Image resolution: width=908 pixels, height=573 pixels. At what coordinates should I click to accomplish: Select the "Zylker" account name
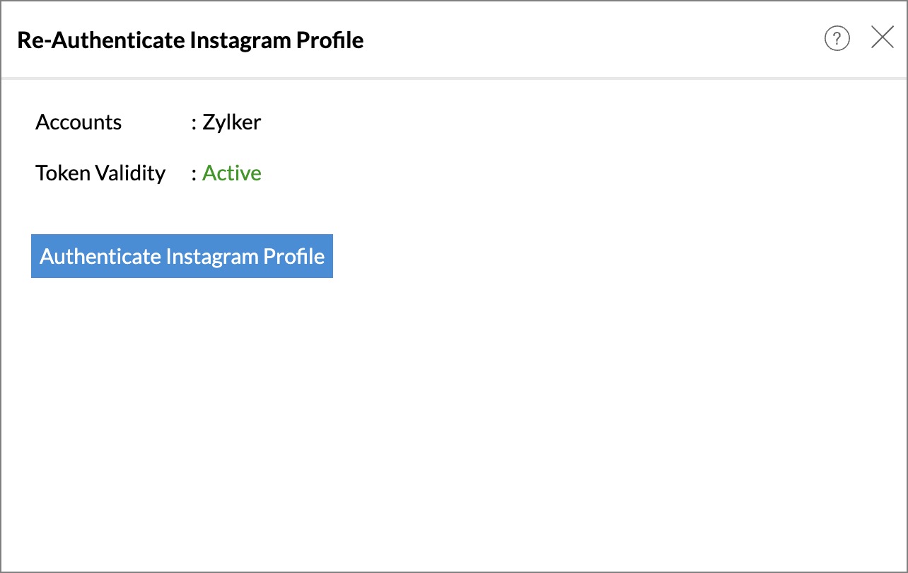pos(232,122)
